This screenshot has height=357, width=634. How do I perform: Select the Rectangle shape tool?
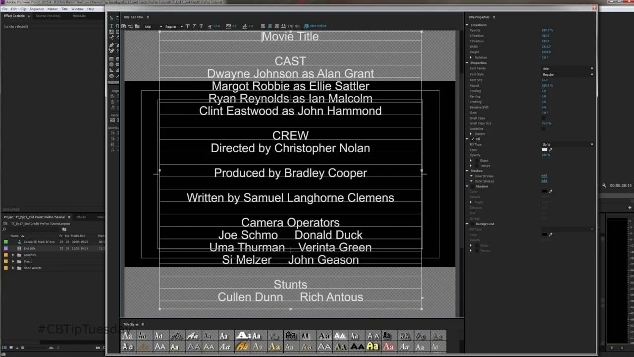[111, 59]
